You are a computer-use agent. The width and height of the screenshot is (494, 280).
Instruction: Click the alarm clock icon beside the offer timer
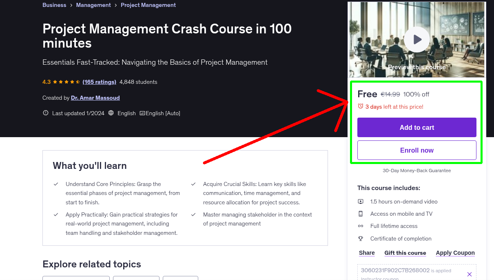[361, 105]
